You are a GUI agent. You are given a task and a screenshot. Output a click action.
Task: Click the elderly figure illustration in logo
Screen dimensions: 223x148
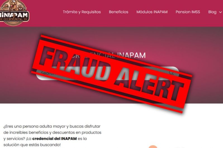pyautogui.click(x=14, y=5)
